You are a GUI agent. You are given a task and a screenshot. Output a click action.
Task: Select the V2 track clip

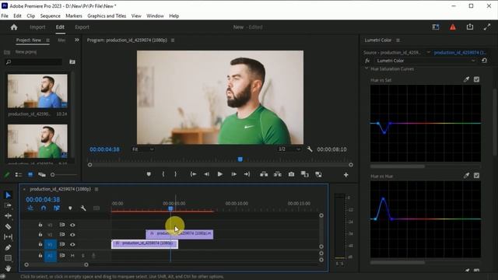(x=180, y=234)
